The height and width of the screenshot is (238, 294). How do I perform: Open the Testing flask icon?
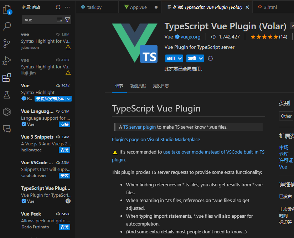pyautogui.click(x=7, y=95)
